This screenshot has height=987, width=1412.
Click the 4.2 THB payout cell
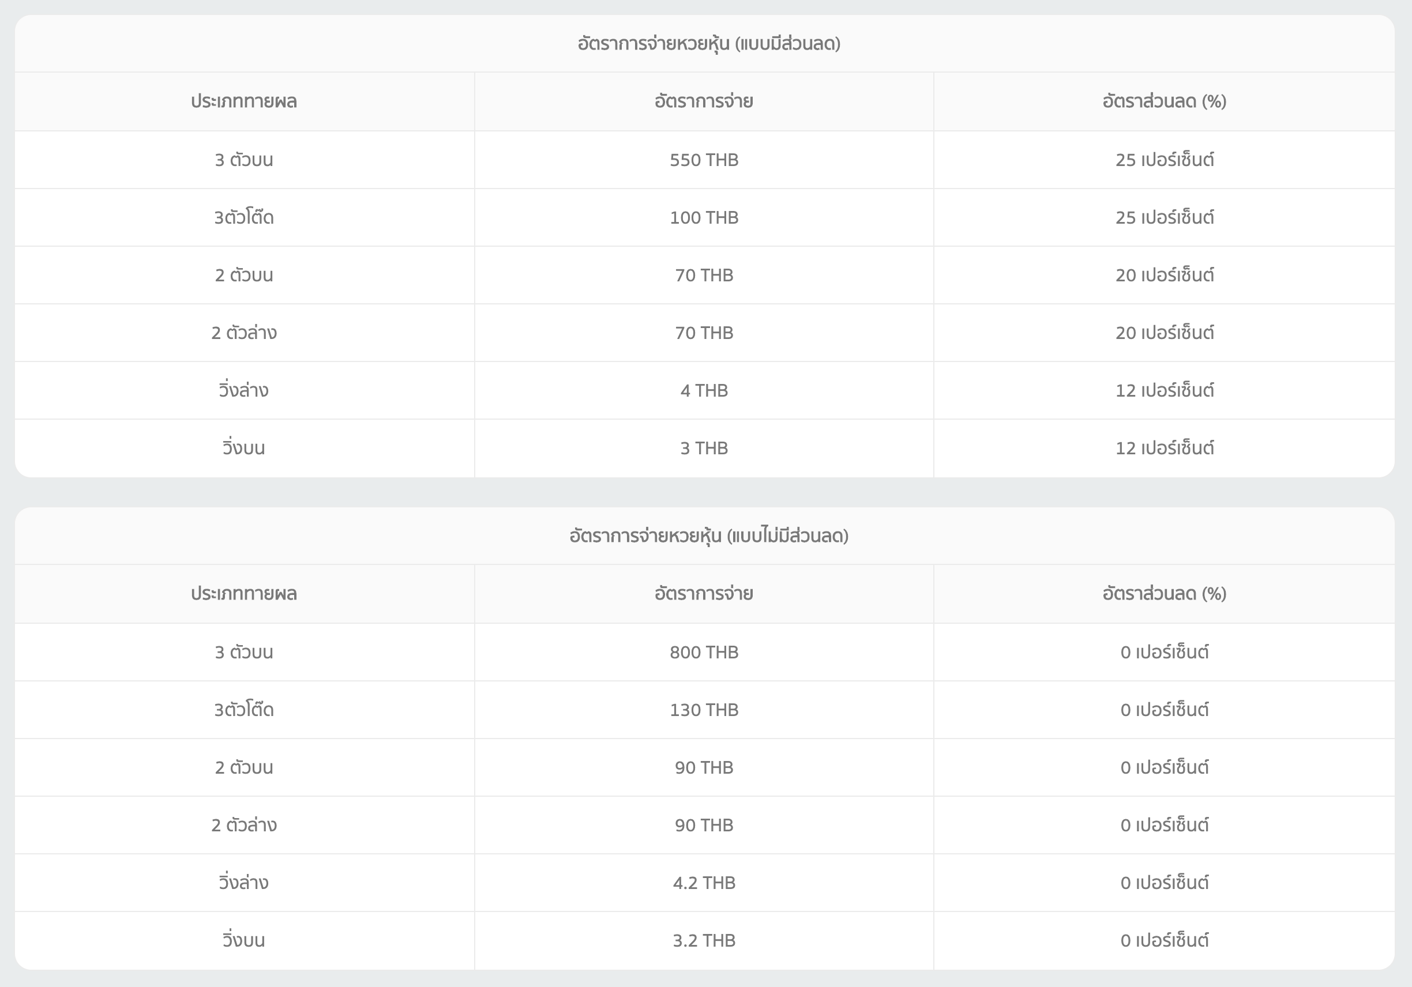pos(704,883)
